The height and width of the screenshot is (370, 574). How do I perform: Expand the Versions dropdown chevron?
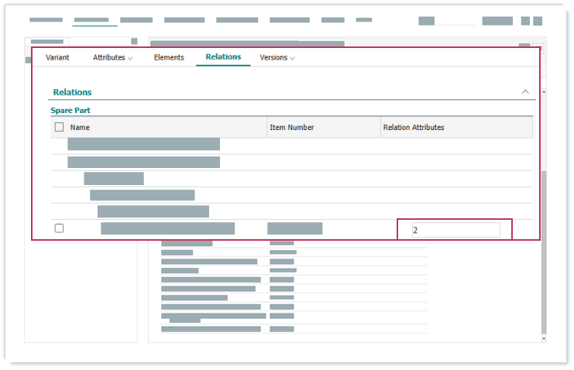(x=292, y=58)
